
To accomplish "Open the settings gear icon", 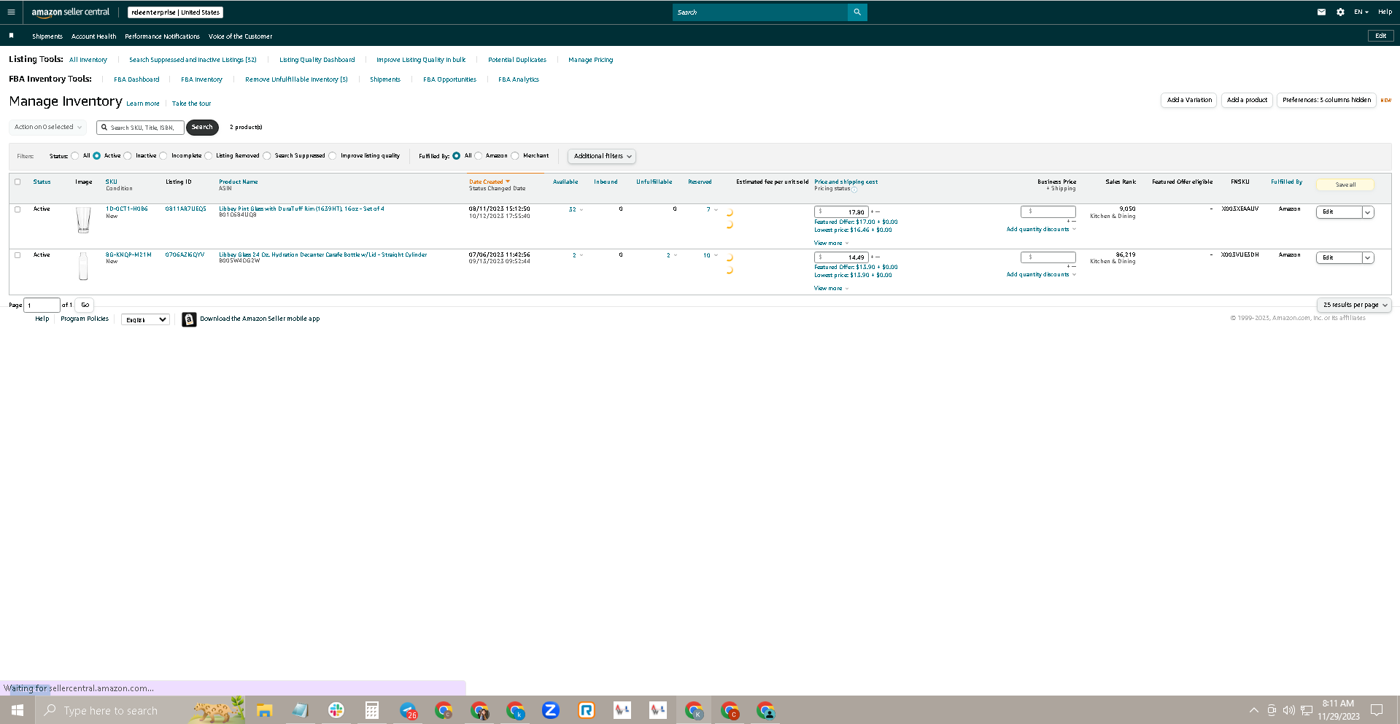I will click(1340, 12).
